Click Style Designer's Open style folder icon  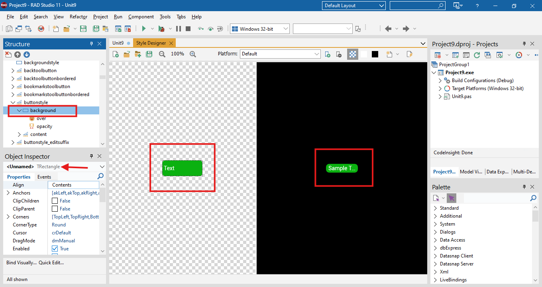tap(127, 54)
